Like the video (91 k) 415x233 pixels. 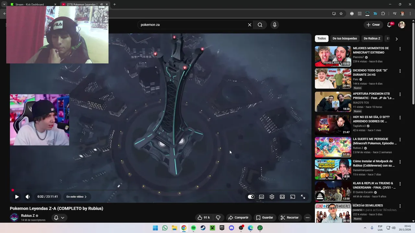[204, 217]
